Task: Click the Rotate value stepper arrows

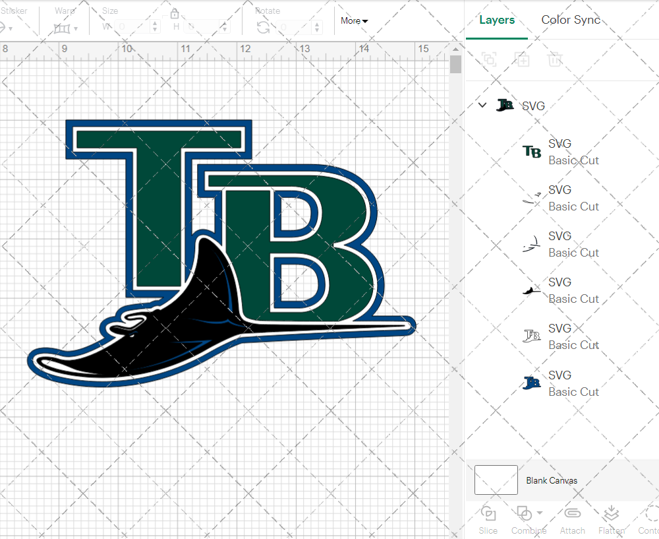Action: 317,27
